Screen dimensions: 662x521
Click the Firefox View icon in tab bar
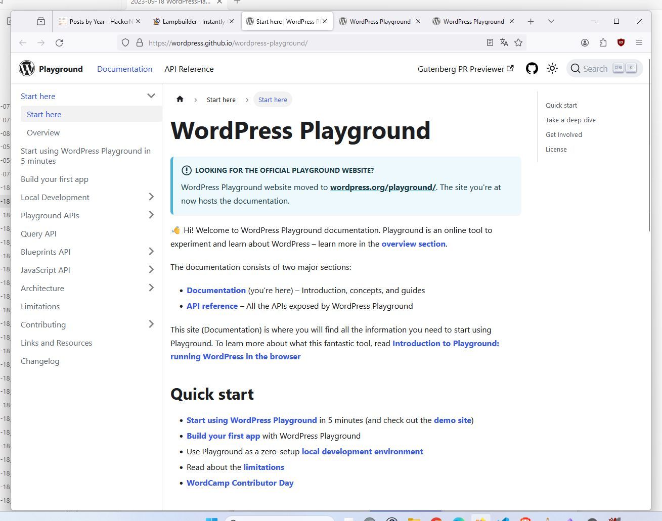point(41,21)
